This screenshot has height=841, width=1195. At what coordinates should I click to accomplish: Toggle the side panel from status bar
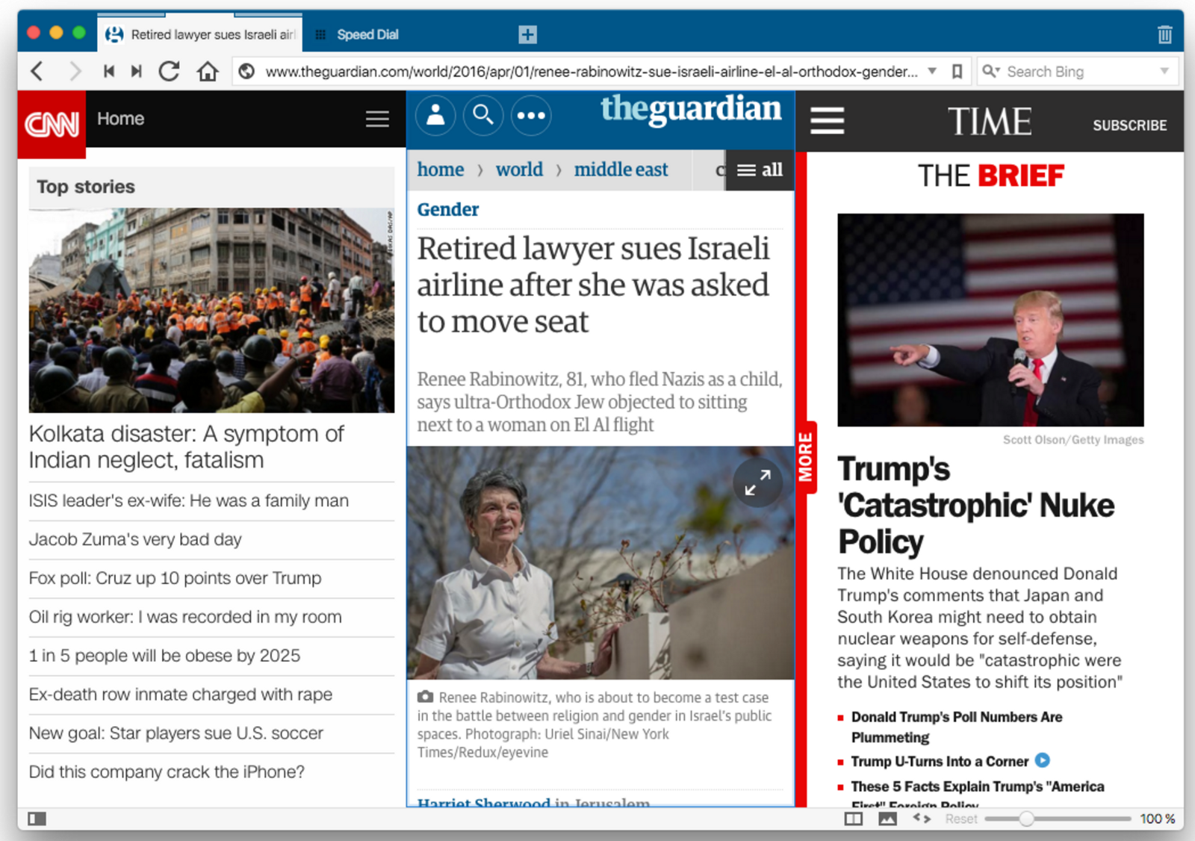pos(37,819)
